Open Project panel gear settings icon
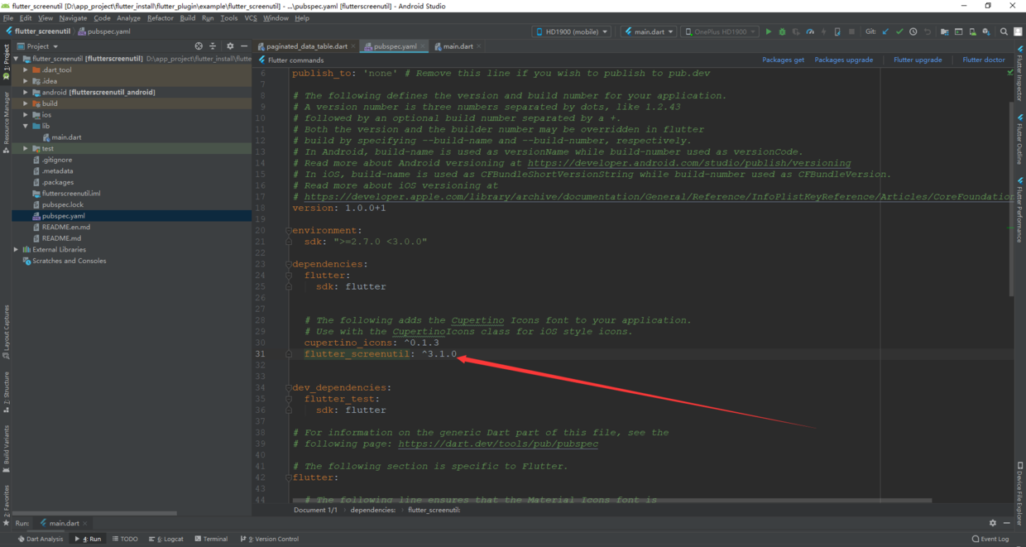The image size is (1026, 547). click(x=230, y=46)
